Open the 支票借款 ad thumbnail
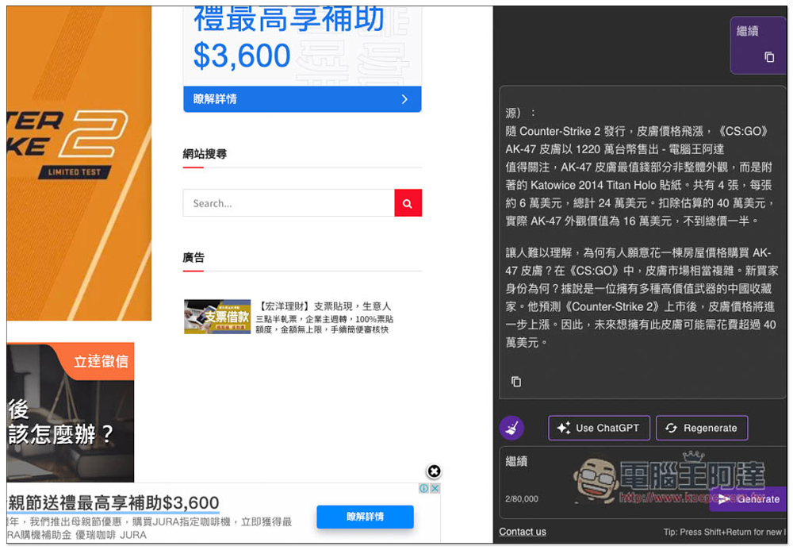Screen dimensions: 793x550 pos(217,317)
